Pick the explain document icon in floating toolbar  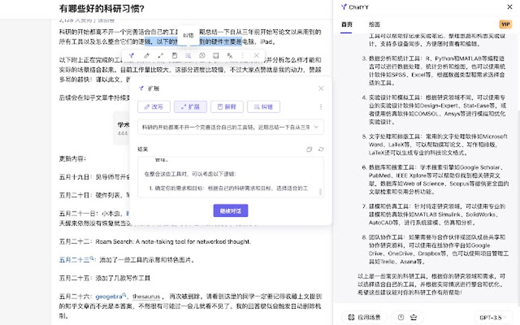(174, 56)
